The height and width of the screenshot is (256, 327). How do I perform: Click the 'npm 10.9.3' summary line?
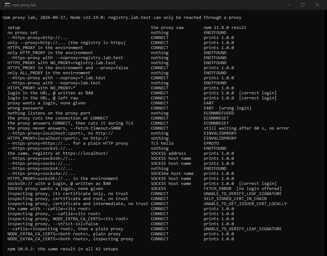63,249
